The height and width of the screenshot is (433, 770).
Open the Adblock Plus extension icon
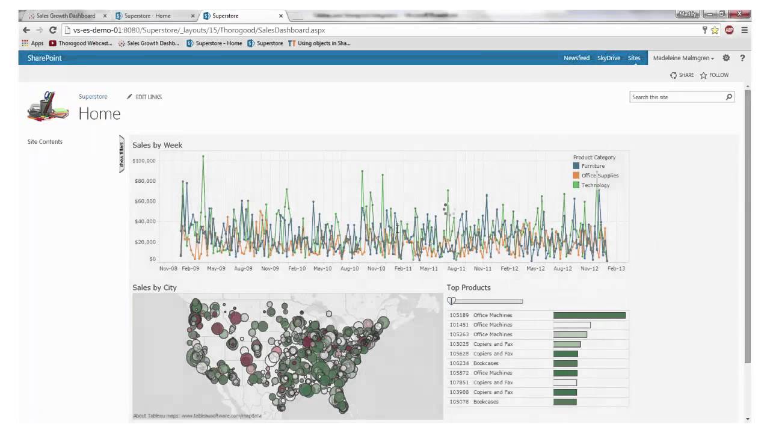click(x=729, y=30)
